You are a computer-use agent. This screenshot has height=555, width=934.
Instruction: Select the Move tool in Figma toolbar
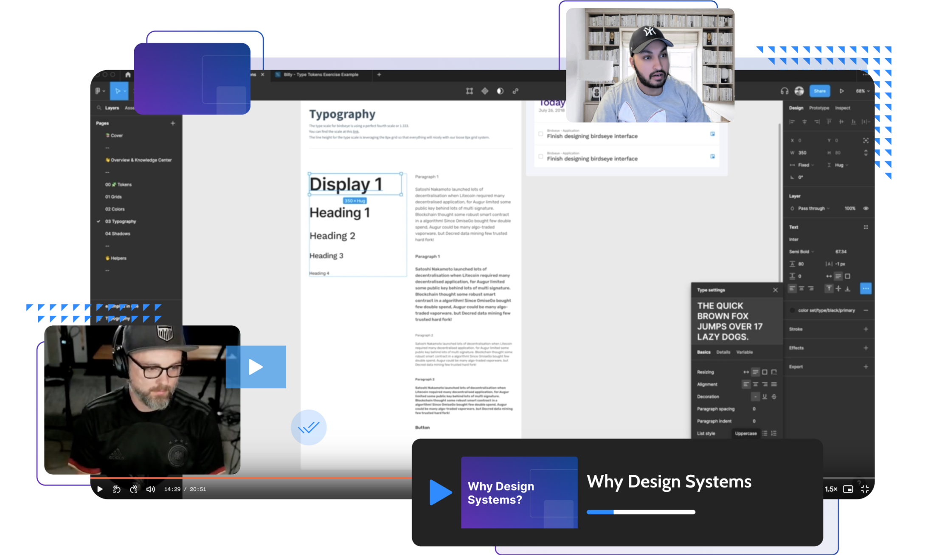[118, 91]
